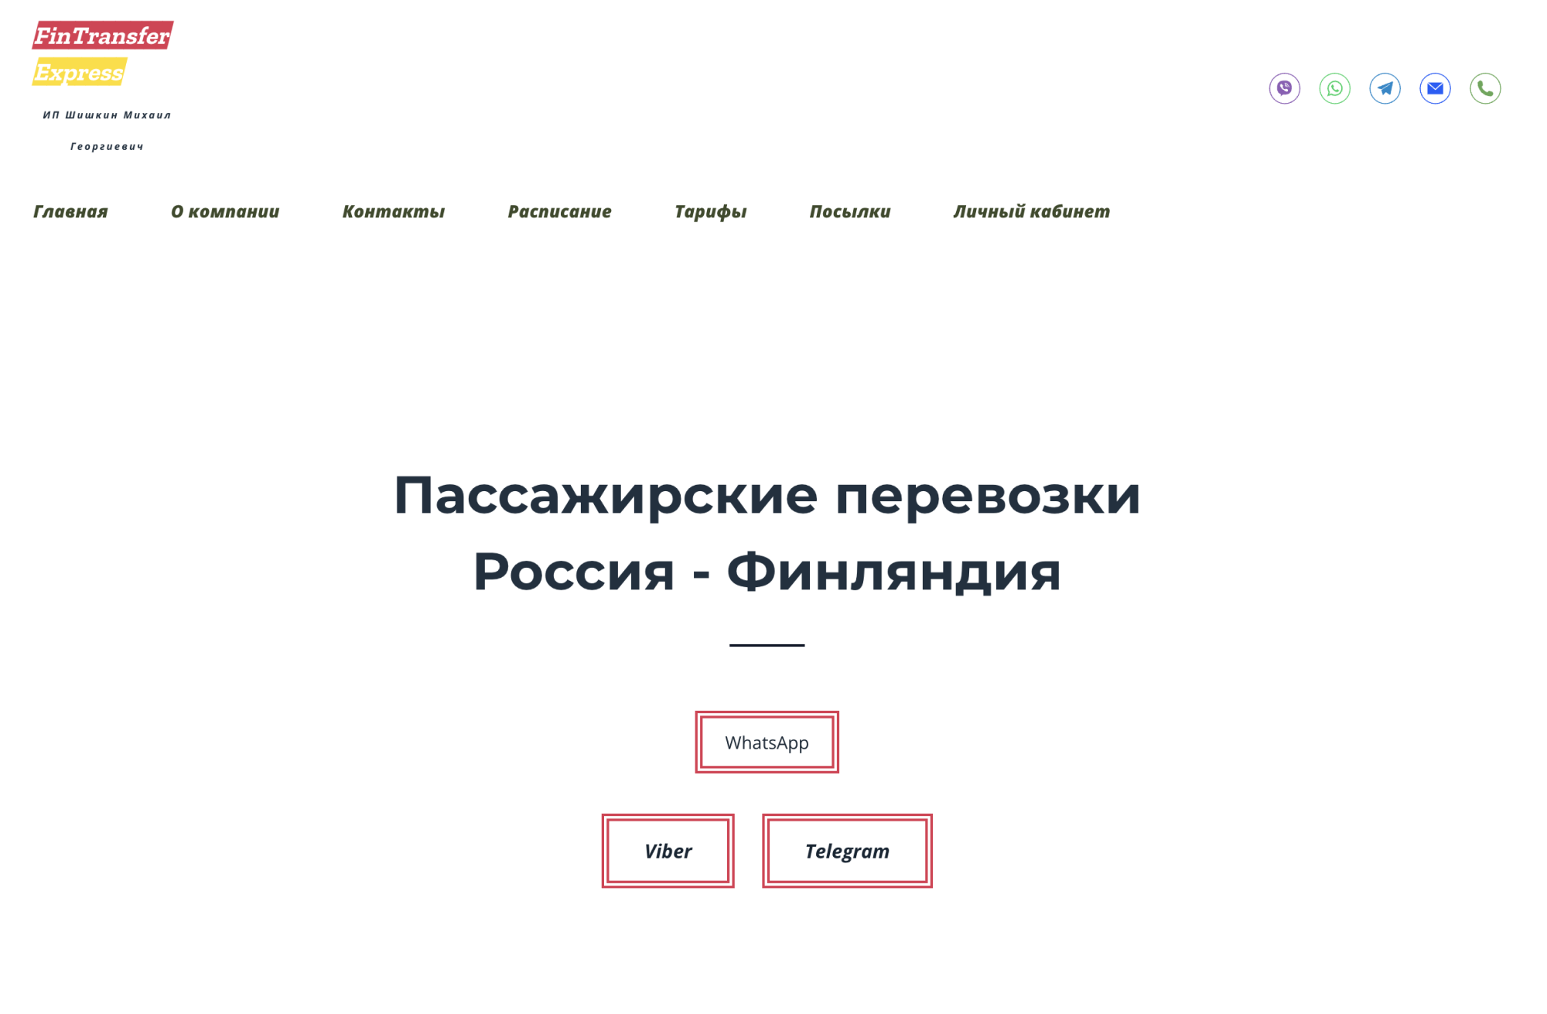
Task: Click the Telegram contact icon
Action: point(1385,87)
